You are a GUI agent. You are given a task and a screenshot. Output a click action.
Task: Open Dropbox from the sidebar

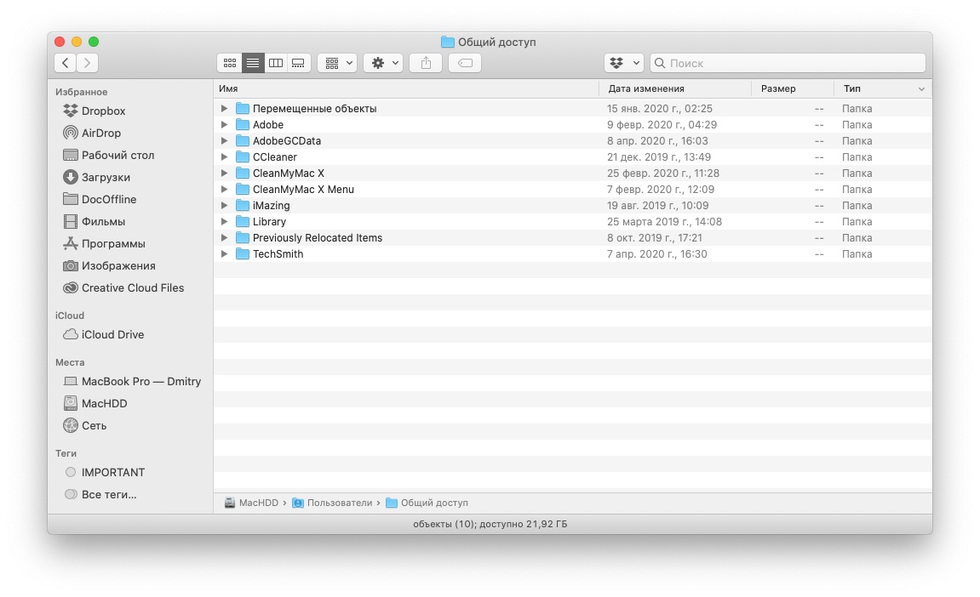(102, 111)
